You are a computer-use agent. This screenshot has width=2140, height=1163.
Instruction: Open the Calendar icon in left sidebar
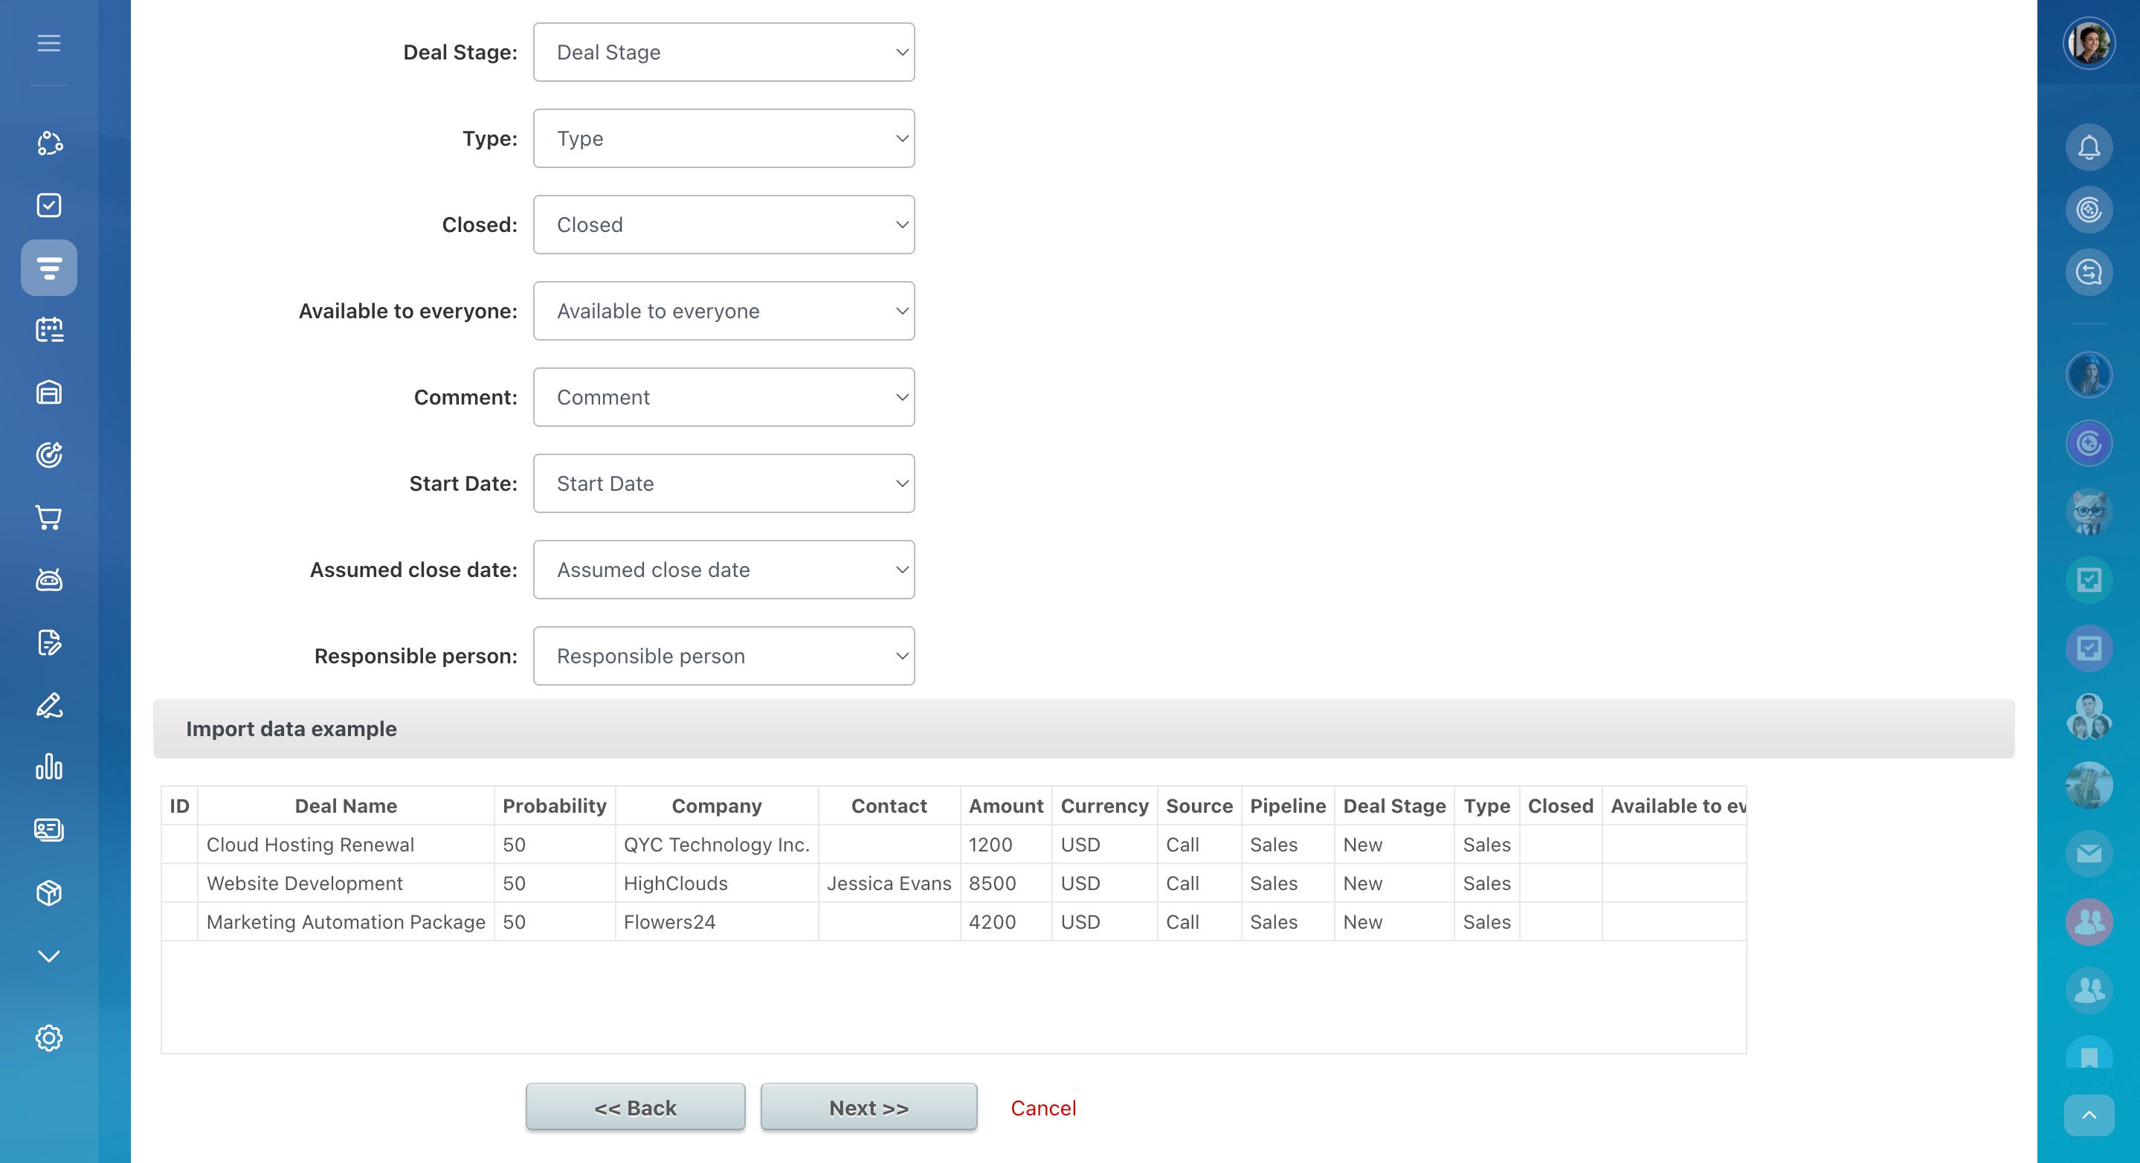tap(49, 330)
